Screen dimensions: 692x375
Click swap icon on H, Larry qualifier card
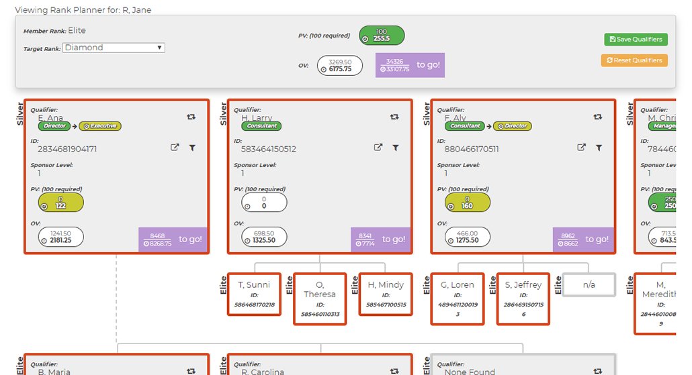coord(394,117)
